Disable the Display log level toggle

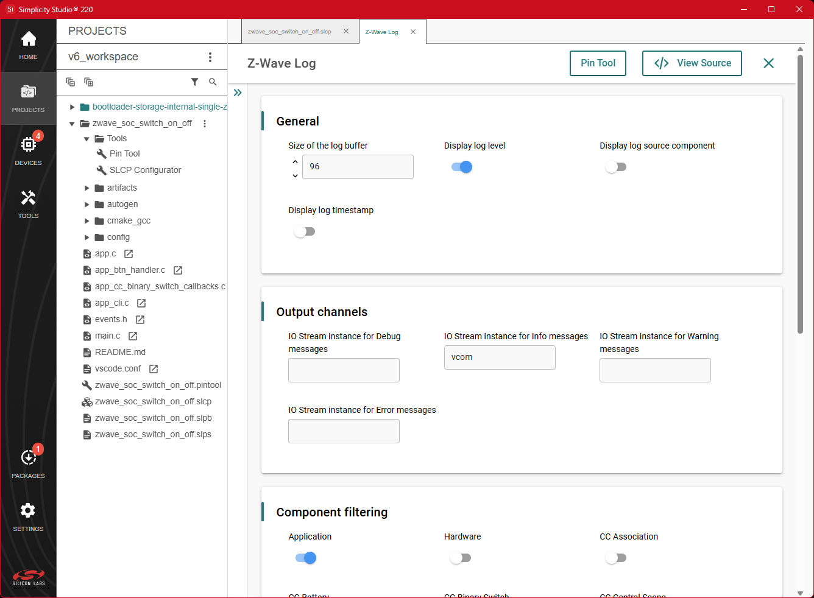coord(461,166)
